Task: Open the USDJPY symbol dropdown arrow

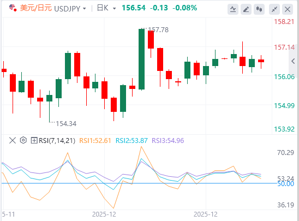Action: coord(84,9)
